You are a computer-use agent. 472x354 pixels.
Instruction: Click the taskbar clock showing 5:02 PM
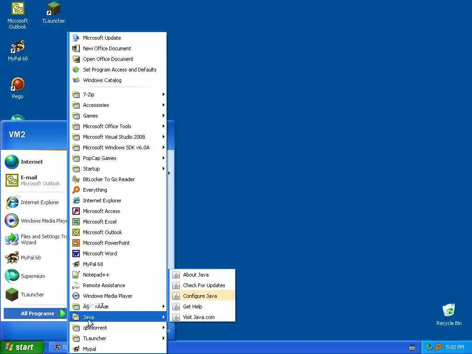coord(455,348)
